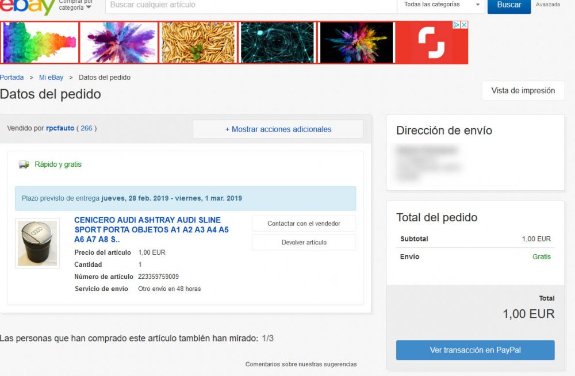This screenshot has height=376, width=575.
Task: Open seller profile rpcfauto
Action: tap(60, 128)
